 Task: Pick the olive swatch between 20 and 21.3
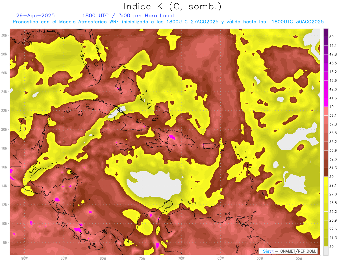coord(326,242)
